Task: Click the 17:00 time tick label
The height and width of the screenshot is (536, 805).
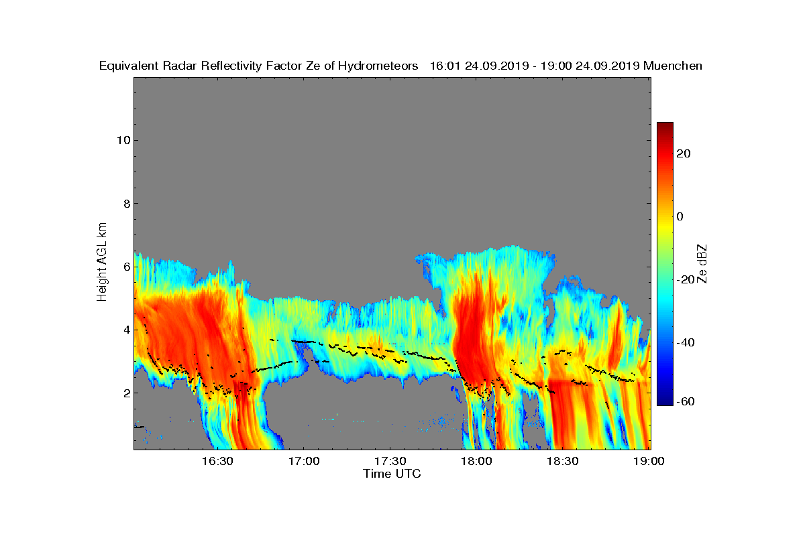Action: pos(304,462)
